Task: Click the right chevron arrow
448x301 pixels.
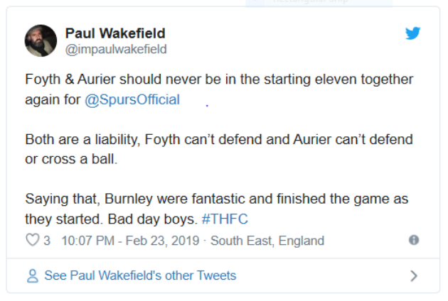Action: pos(414,275)
